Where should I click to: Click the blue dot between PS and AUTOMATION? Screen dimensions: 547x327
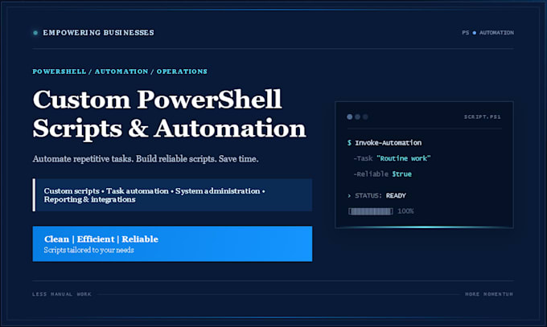pyautogui.click(x=474, y=33)
